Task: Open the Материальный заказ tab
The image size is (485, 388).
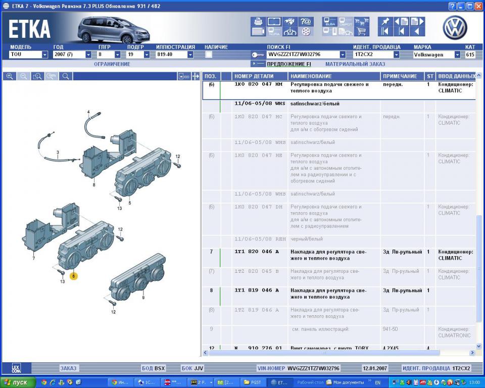Action: 355,64
